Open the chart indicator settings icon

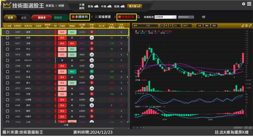pyautogui.click(x=246, y=26)
